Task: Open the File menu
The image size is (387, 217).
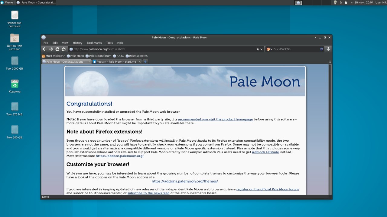Action: click(46, 43)
